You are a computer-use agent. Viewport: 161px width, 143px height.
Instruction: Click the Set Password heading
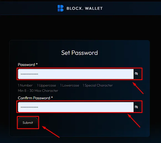click(x=80, y=53)
